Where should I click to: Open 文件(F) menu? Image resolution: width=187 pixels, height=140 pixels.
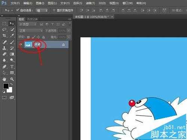coord(15,3)
